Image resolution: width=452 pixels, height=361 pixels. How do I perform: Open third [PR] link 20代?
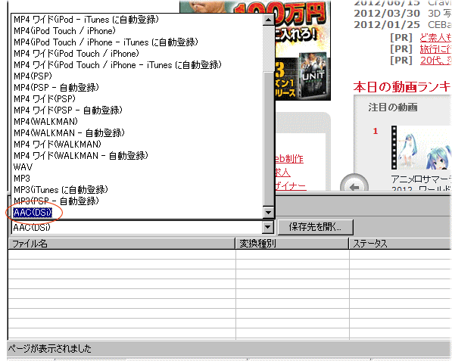click(435, 61)
